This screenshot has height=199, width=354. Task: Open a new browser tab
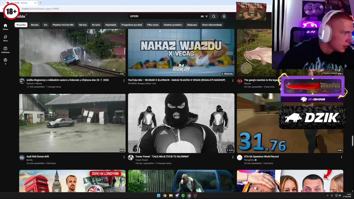40,3
